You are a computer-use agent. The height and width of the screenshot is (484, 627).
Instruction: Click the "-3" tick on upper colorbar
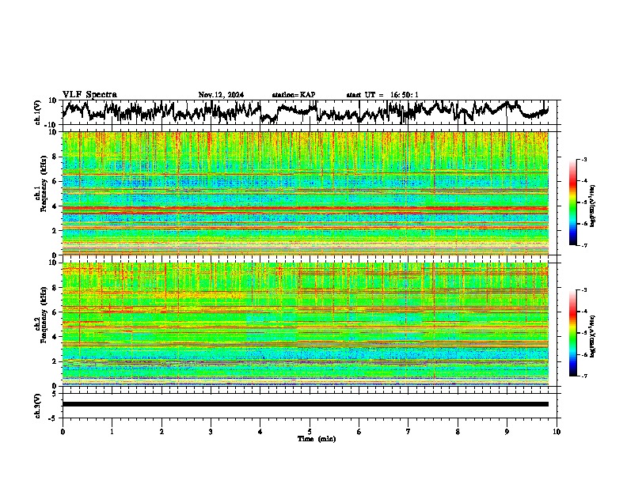(583, 159)
